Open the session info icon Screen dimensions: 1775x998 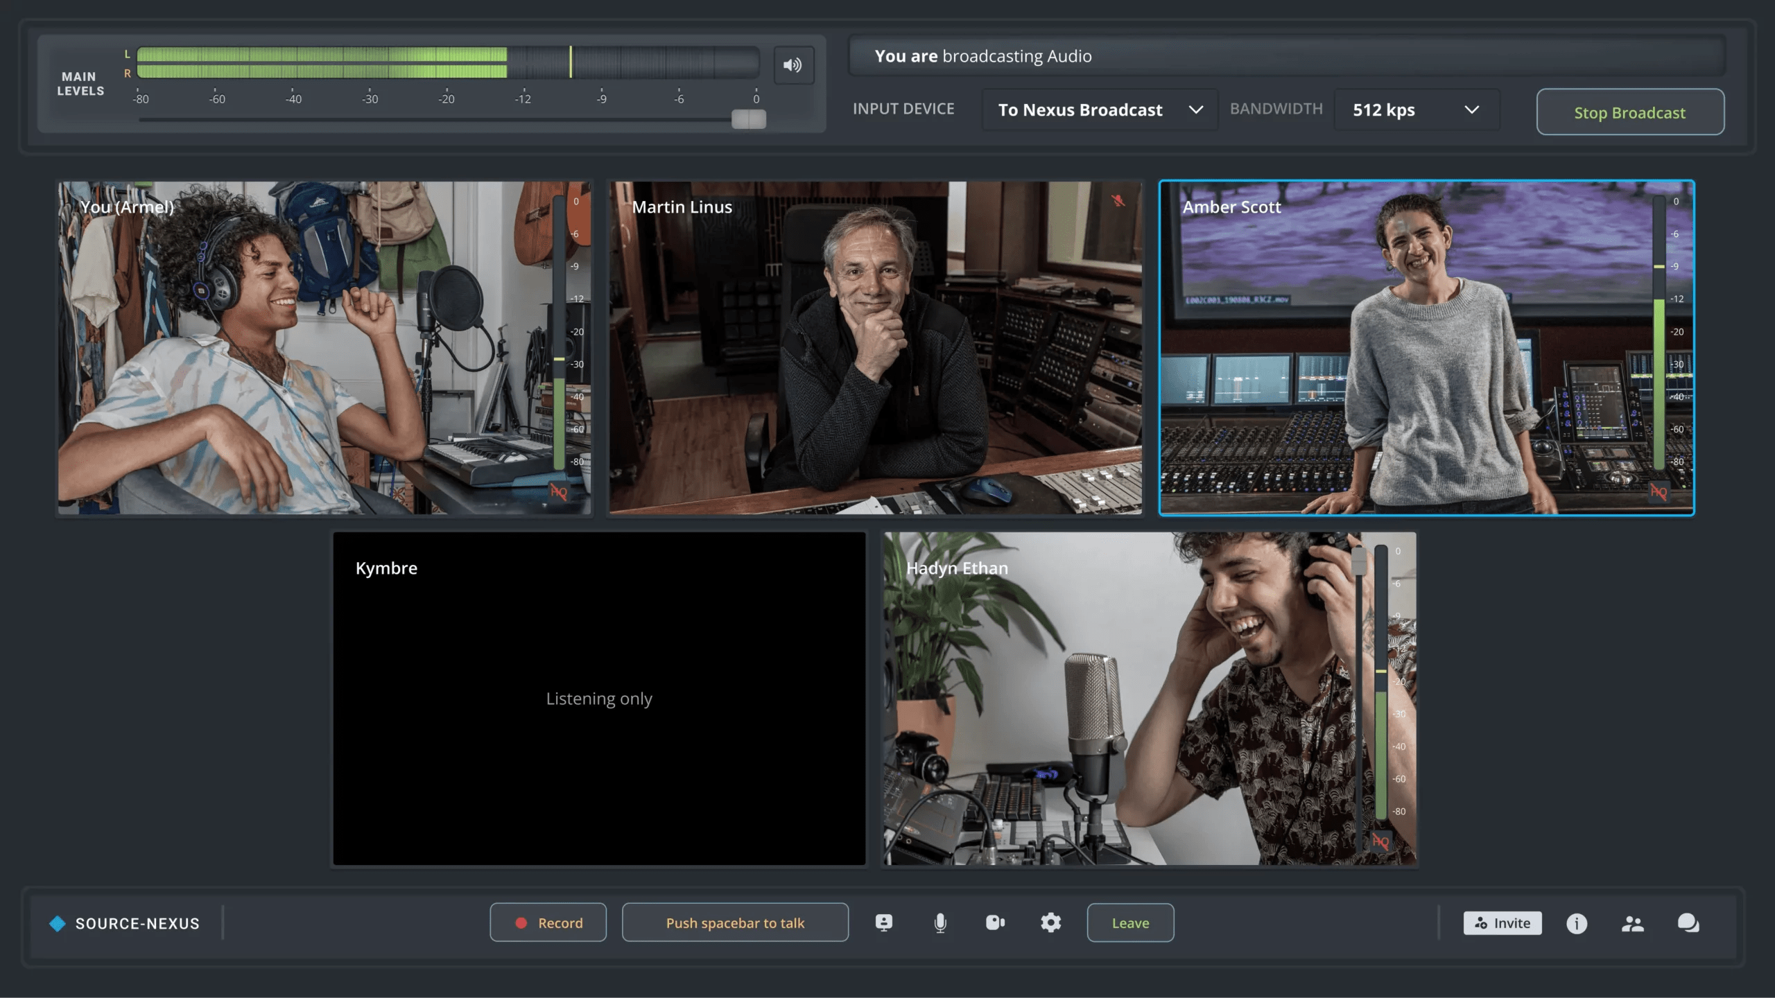pos(1576,923)
